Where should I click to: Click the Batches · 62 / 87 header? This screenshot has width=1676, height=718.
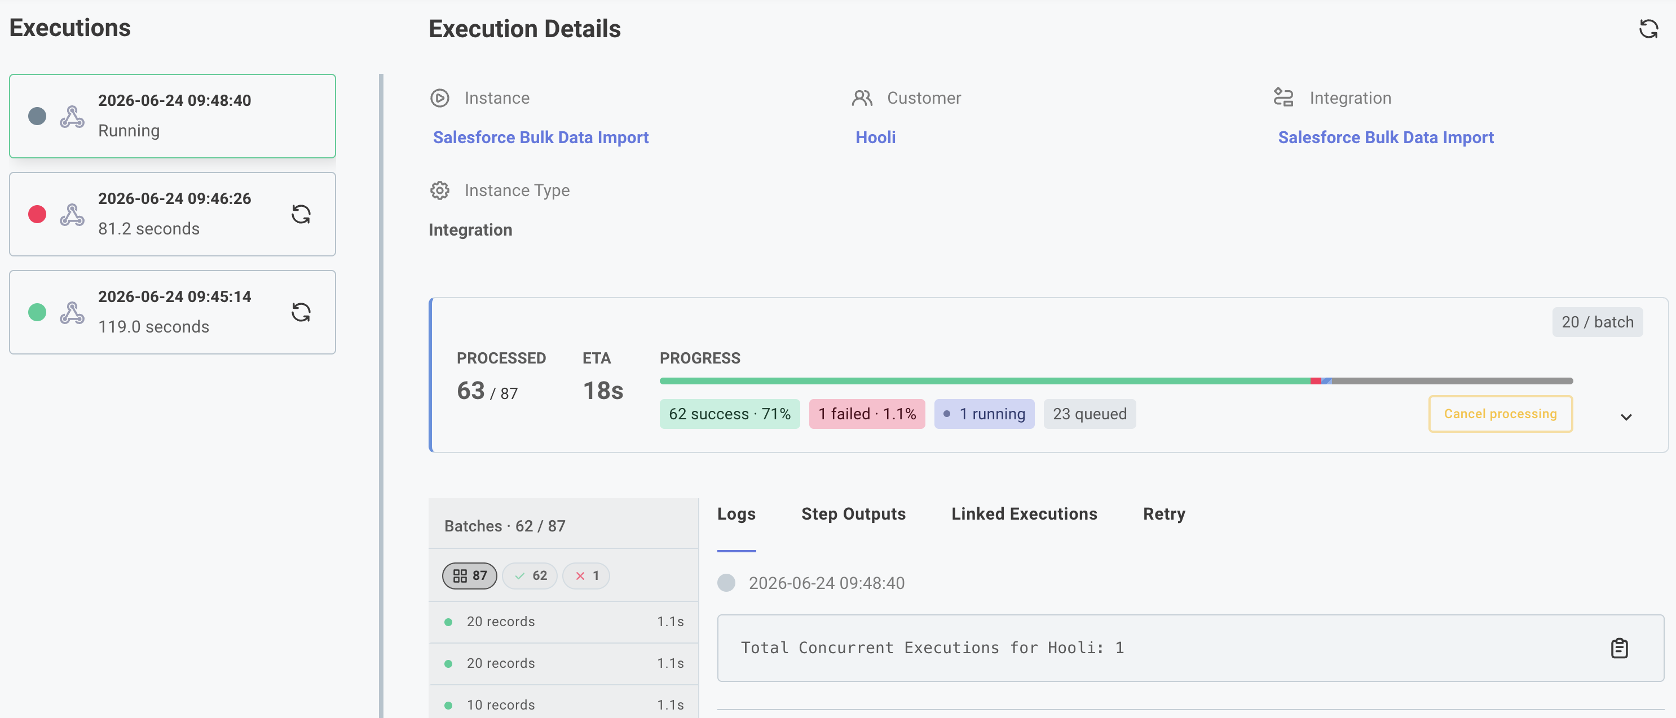coord(505,526)
